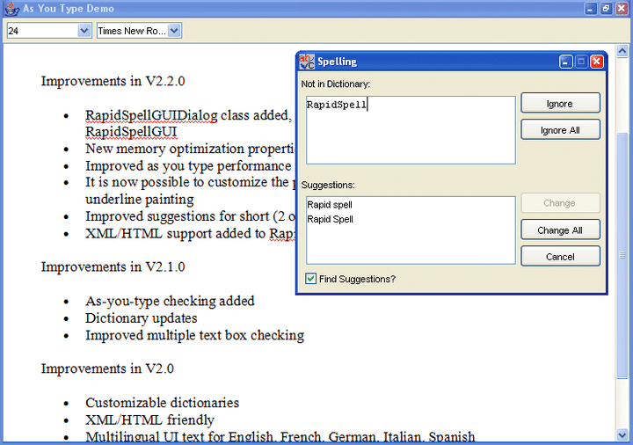The width and height of the screenshot is (633, 445).
Task: Click the heading 'Improvements in V2.2.0'
Action: [113, 81]
